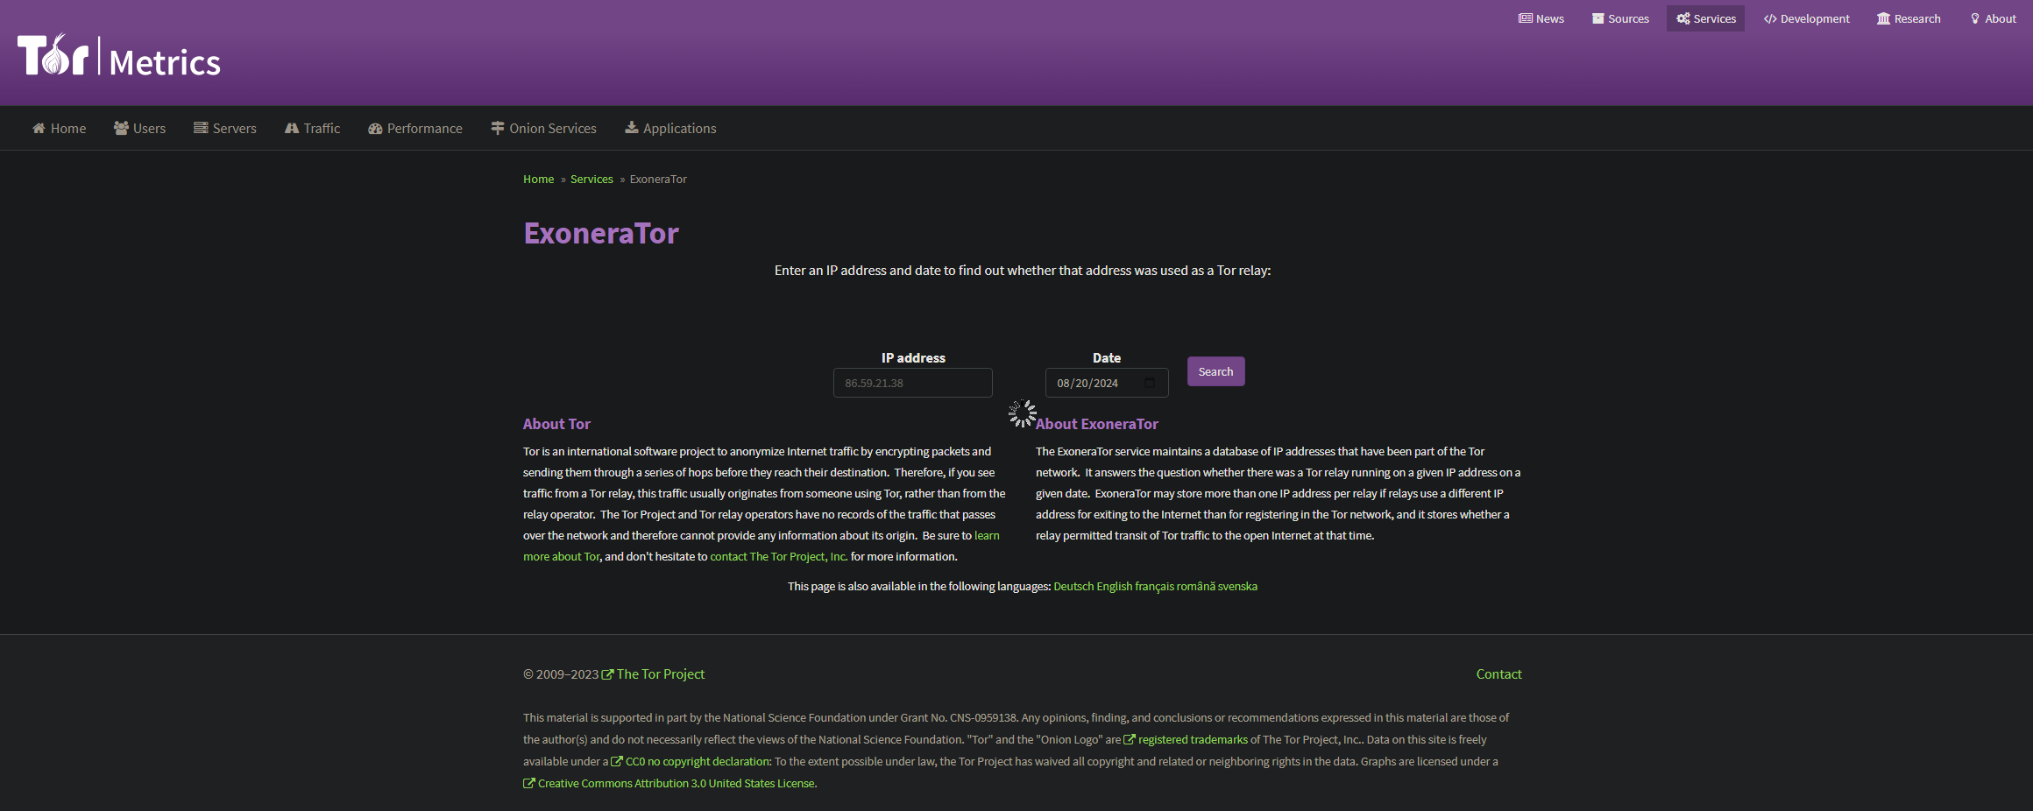Viewport: 2033px width, 811px height.
Task: Open the Traffic menu item
Action: (312, 128)
